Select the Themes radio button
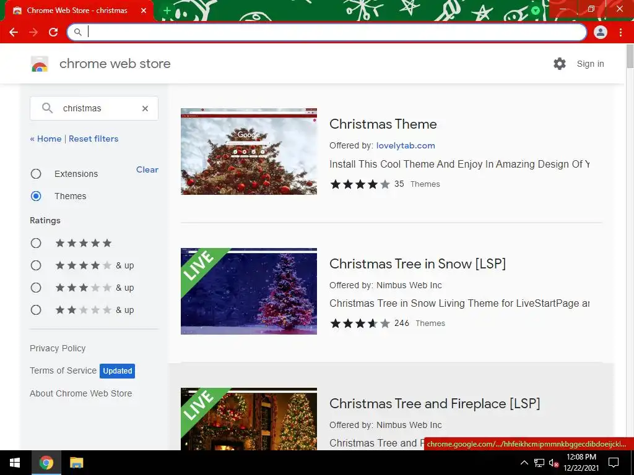 (36, 196)
